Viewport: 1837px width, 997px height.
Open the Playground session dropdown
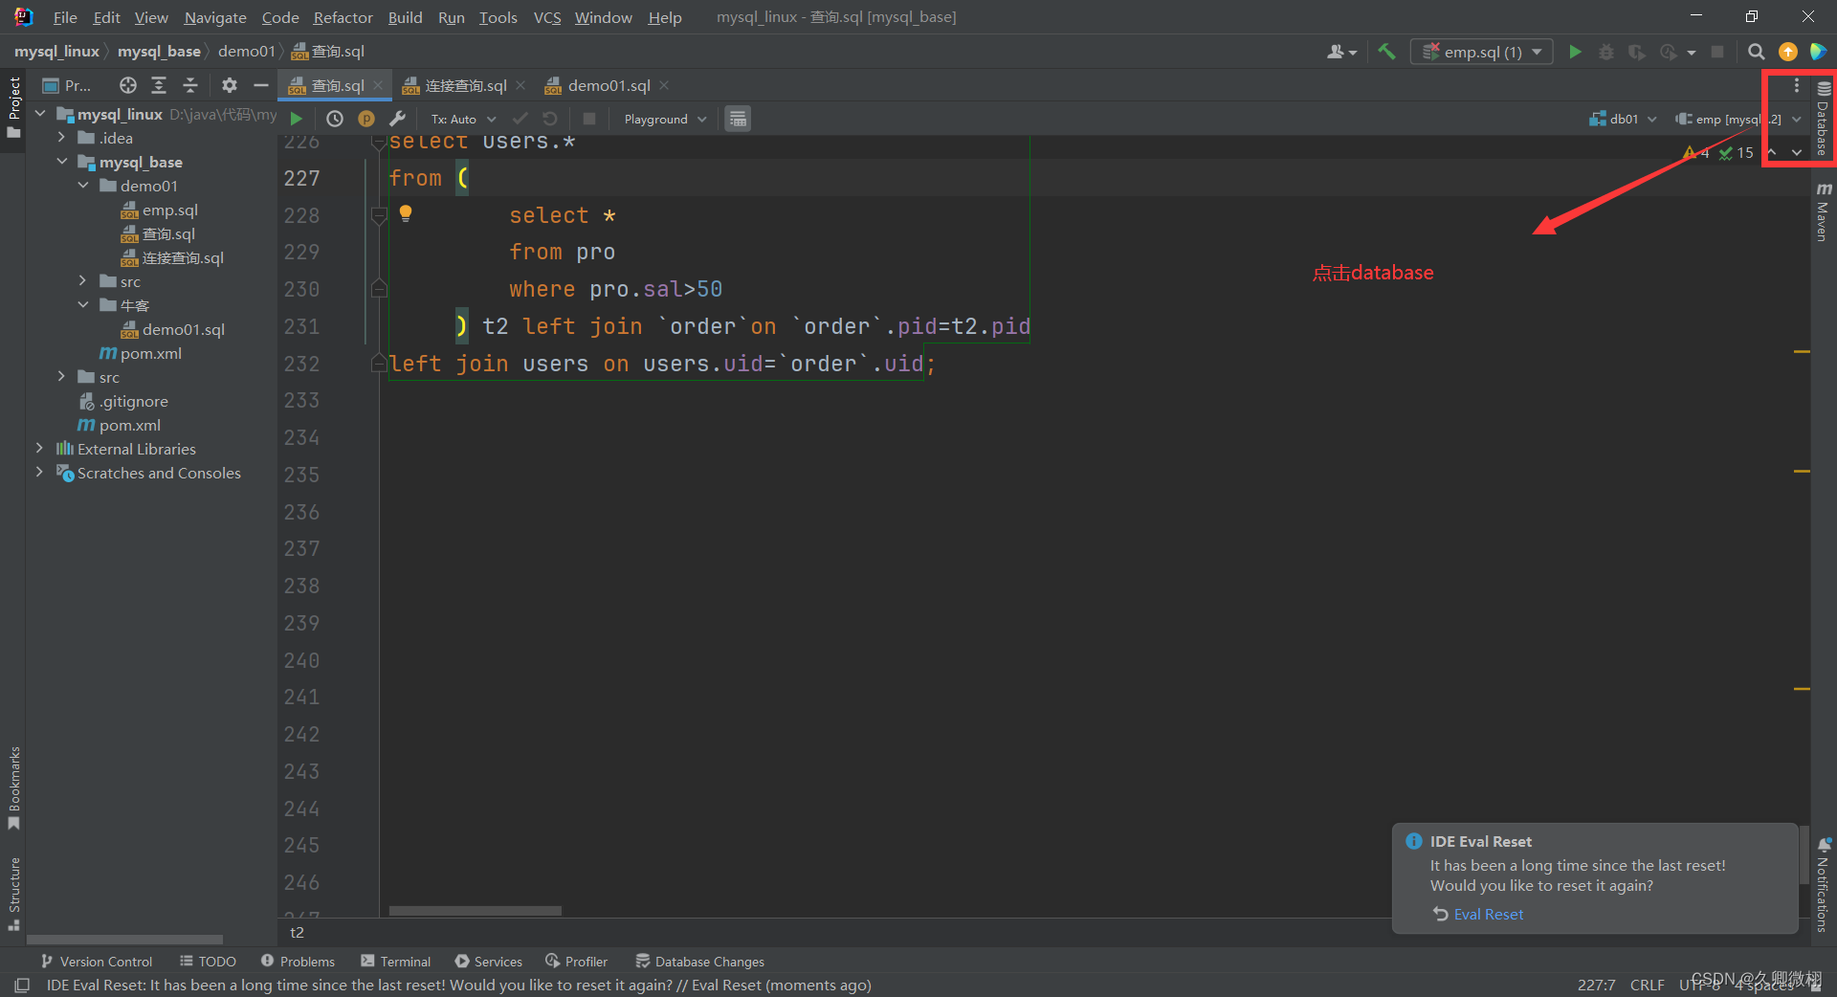[x=663, y=119]
